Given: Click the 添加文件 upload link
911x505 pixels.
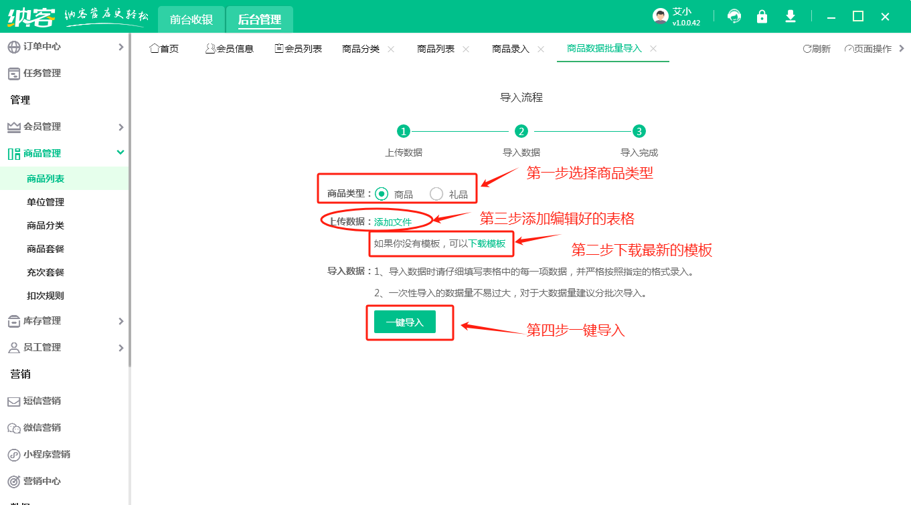Looking at the screenshot, I should [x=393, y=222].
